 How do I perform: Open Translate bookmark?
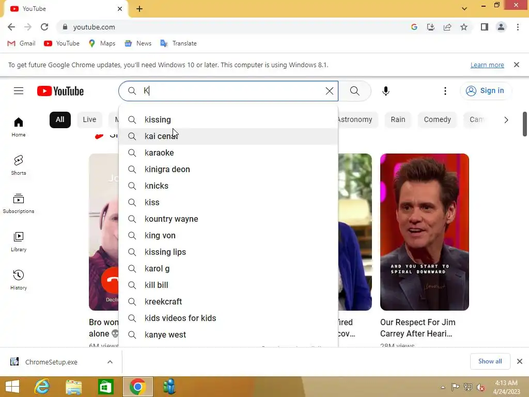178,43
